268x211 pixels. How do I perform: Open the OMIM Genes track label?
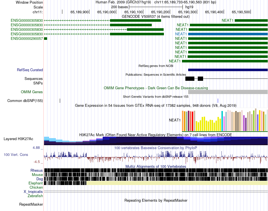click(32, 92)
